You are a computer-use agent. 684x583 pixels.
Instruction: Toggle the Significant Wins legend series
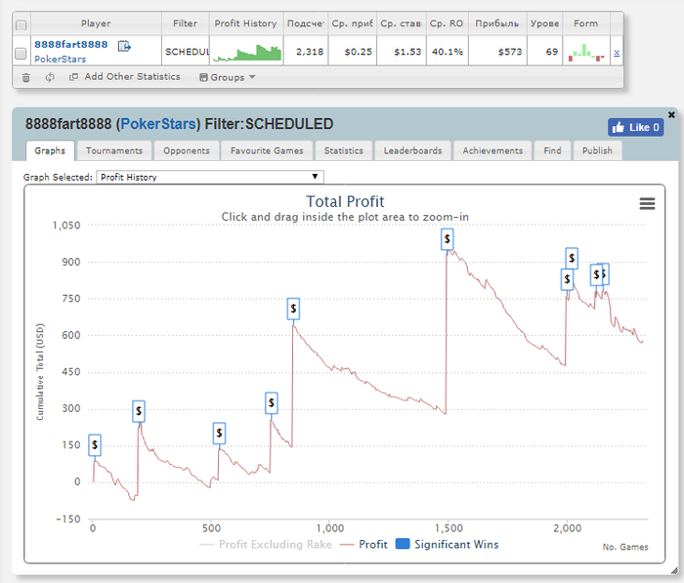pyautogui.click(x=447, y=544)
